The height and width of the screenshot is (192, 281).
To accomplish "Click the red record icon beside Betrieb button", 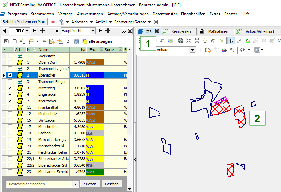I will pos(53,22).
